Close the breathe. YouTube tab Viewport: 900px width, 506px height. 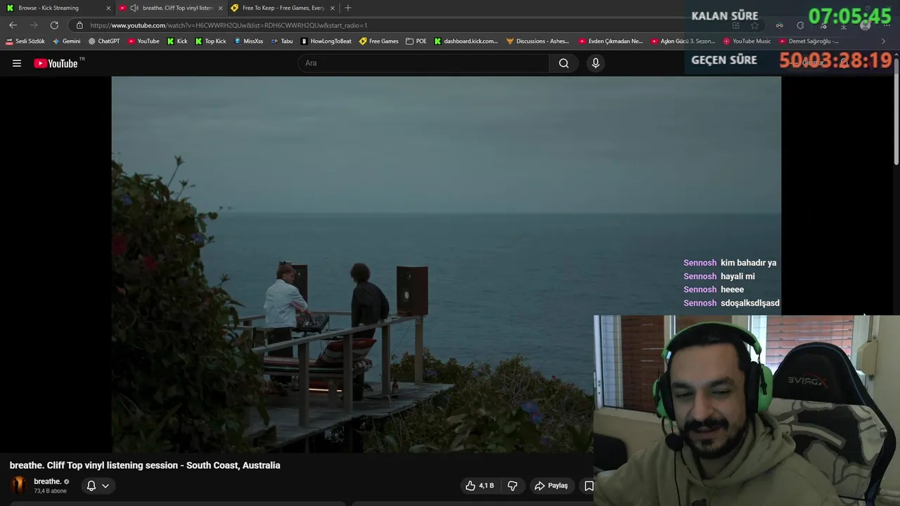pos(220,8)
